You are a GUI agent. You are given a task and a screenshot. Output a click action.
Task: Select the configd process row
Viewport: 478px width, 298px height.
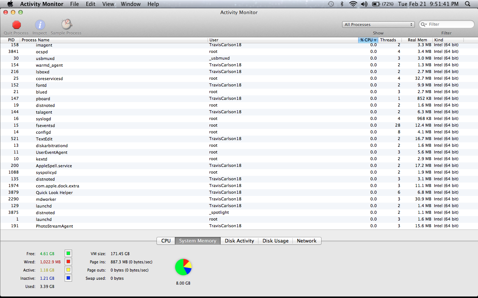click(x=239, y=132)
